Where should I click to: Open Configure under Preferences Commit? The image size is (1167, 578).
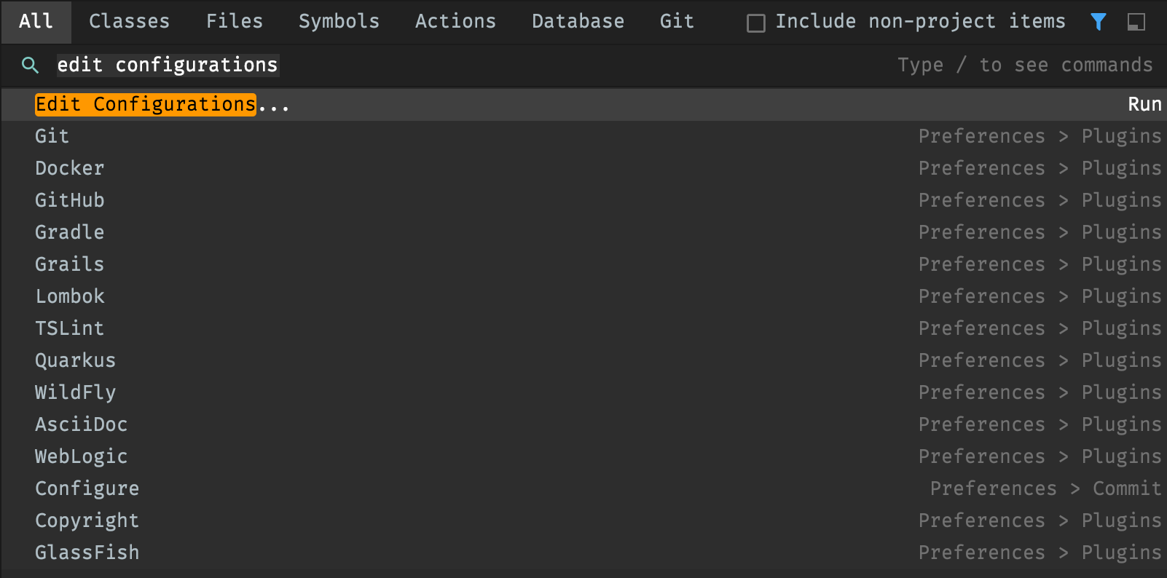click(583, 489)
